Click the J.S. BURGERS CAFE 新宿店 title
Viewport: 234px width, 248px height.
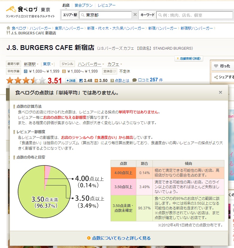tap(50, 48)
